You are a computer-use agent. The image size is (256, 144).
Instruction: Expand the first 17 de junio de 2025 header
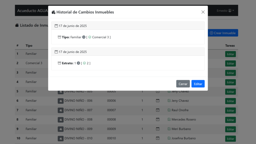[128, 26]
